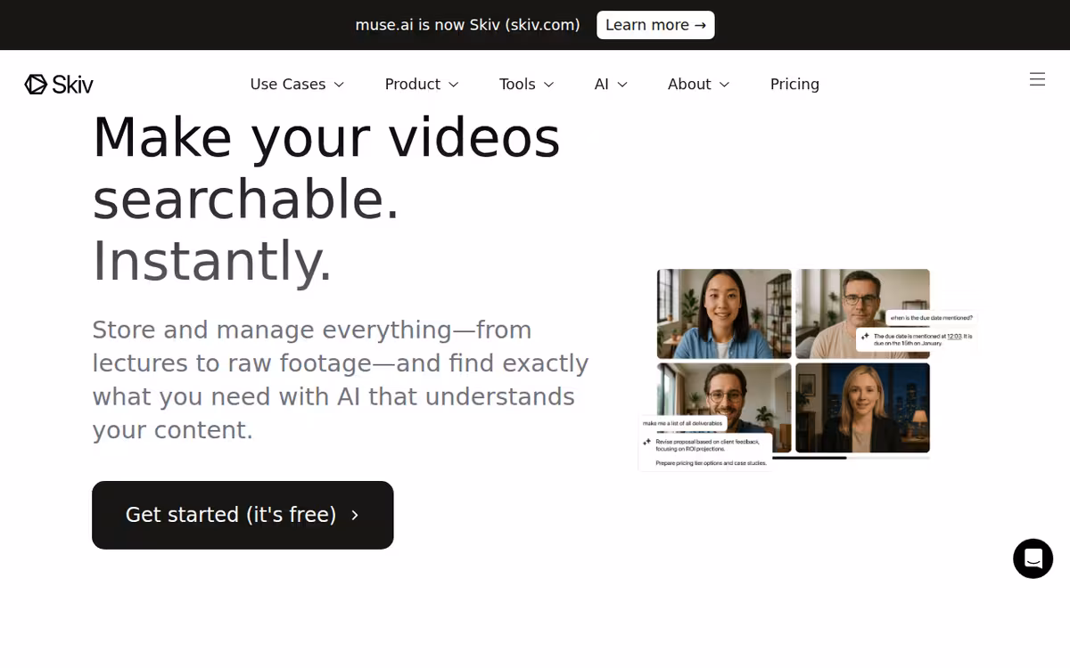Click 'Get started (it's free)' button
The width and height of the screenshot is (1070, 668).
tap(243, 515)
